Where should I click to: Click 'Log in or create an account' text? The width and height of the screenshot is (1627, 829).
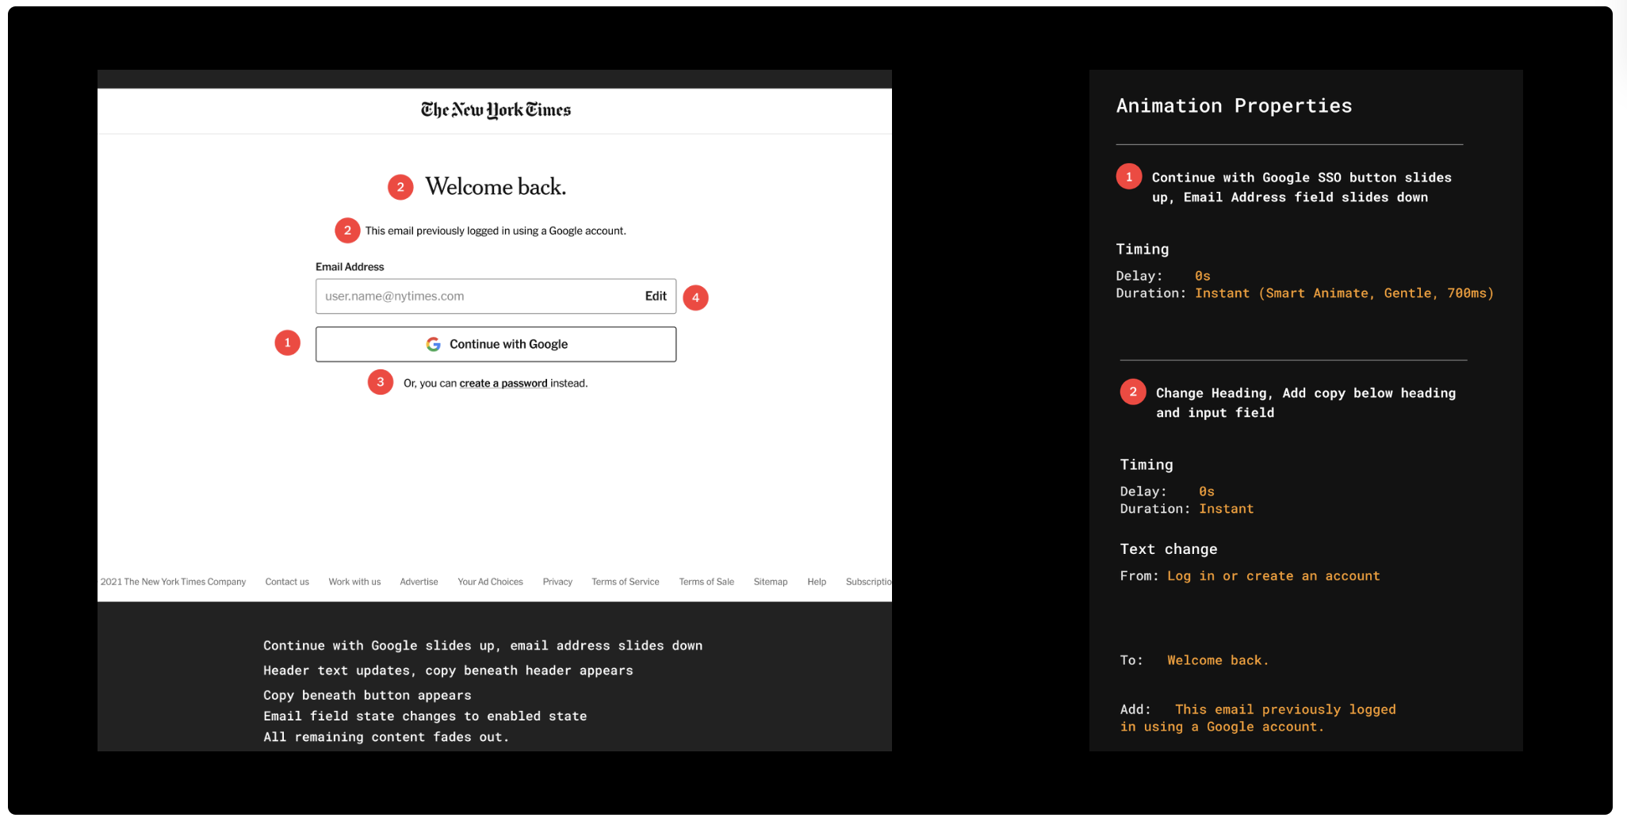tap(1273, 576)
